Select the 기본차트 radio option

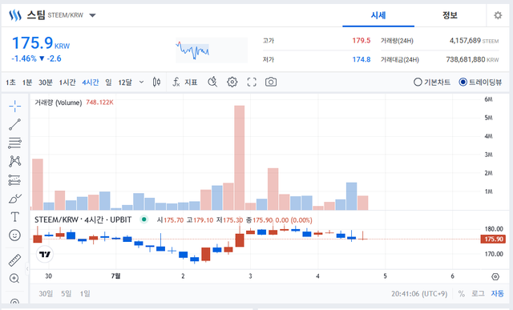pos(432,82)
